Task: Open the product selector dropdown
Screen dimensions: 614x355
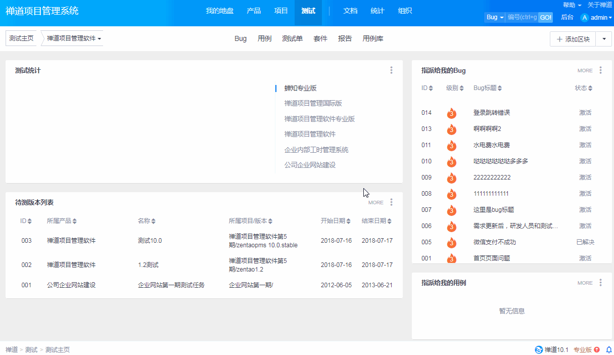Action: (74, 38)
